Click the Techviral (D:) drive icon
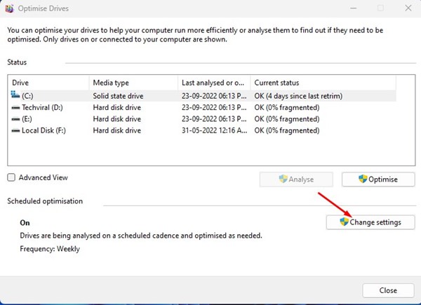The height and width of the screenshot is (305, 421). click(x=15, y=107)
